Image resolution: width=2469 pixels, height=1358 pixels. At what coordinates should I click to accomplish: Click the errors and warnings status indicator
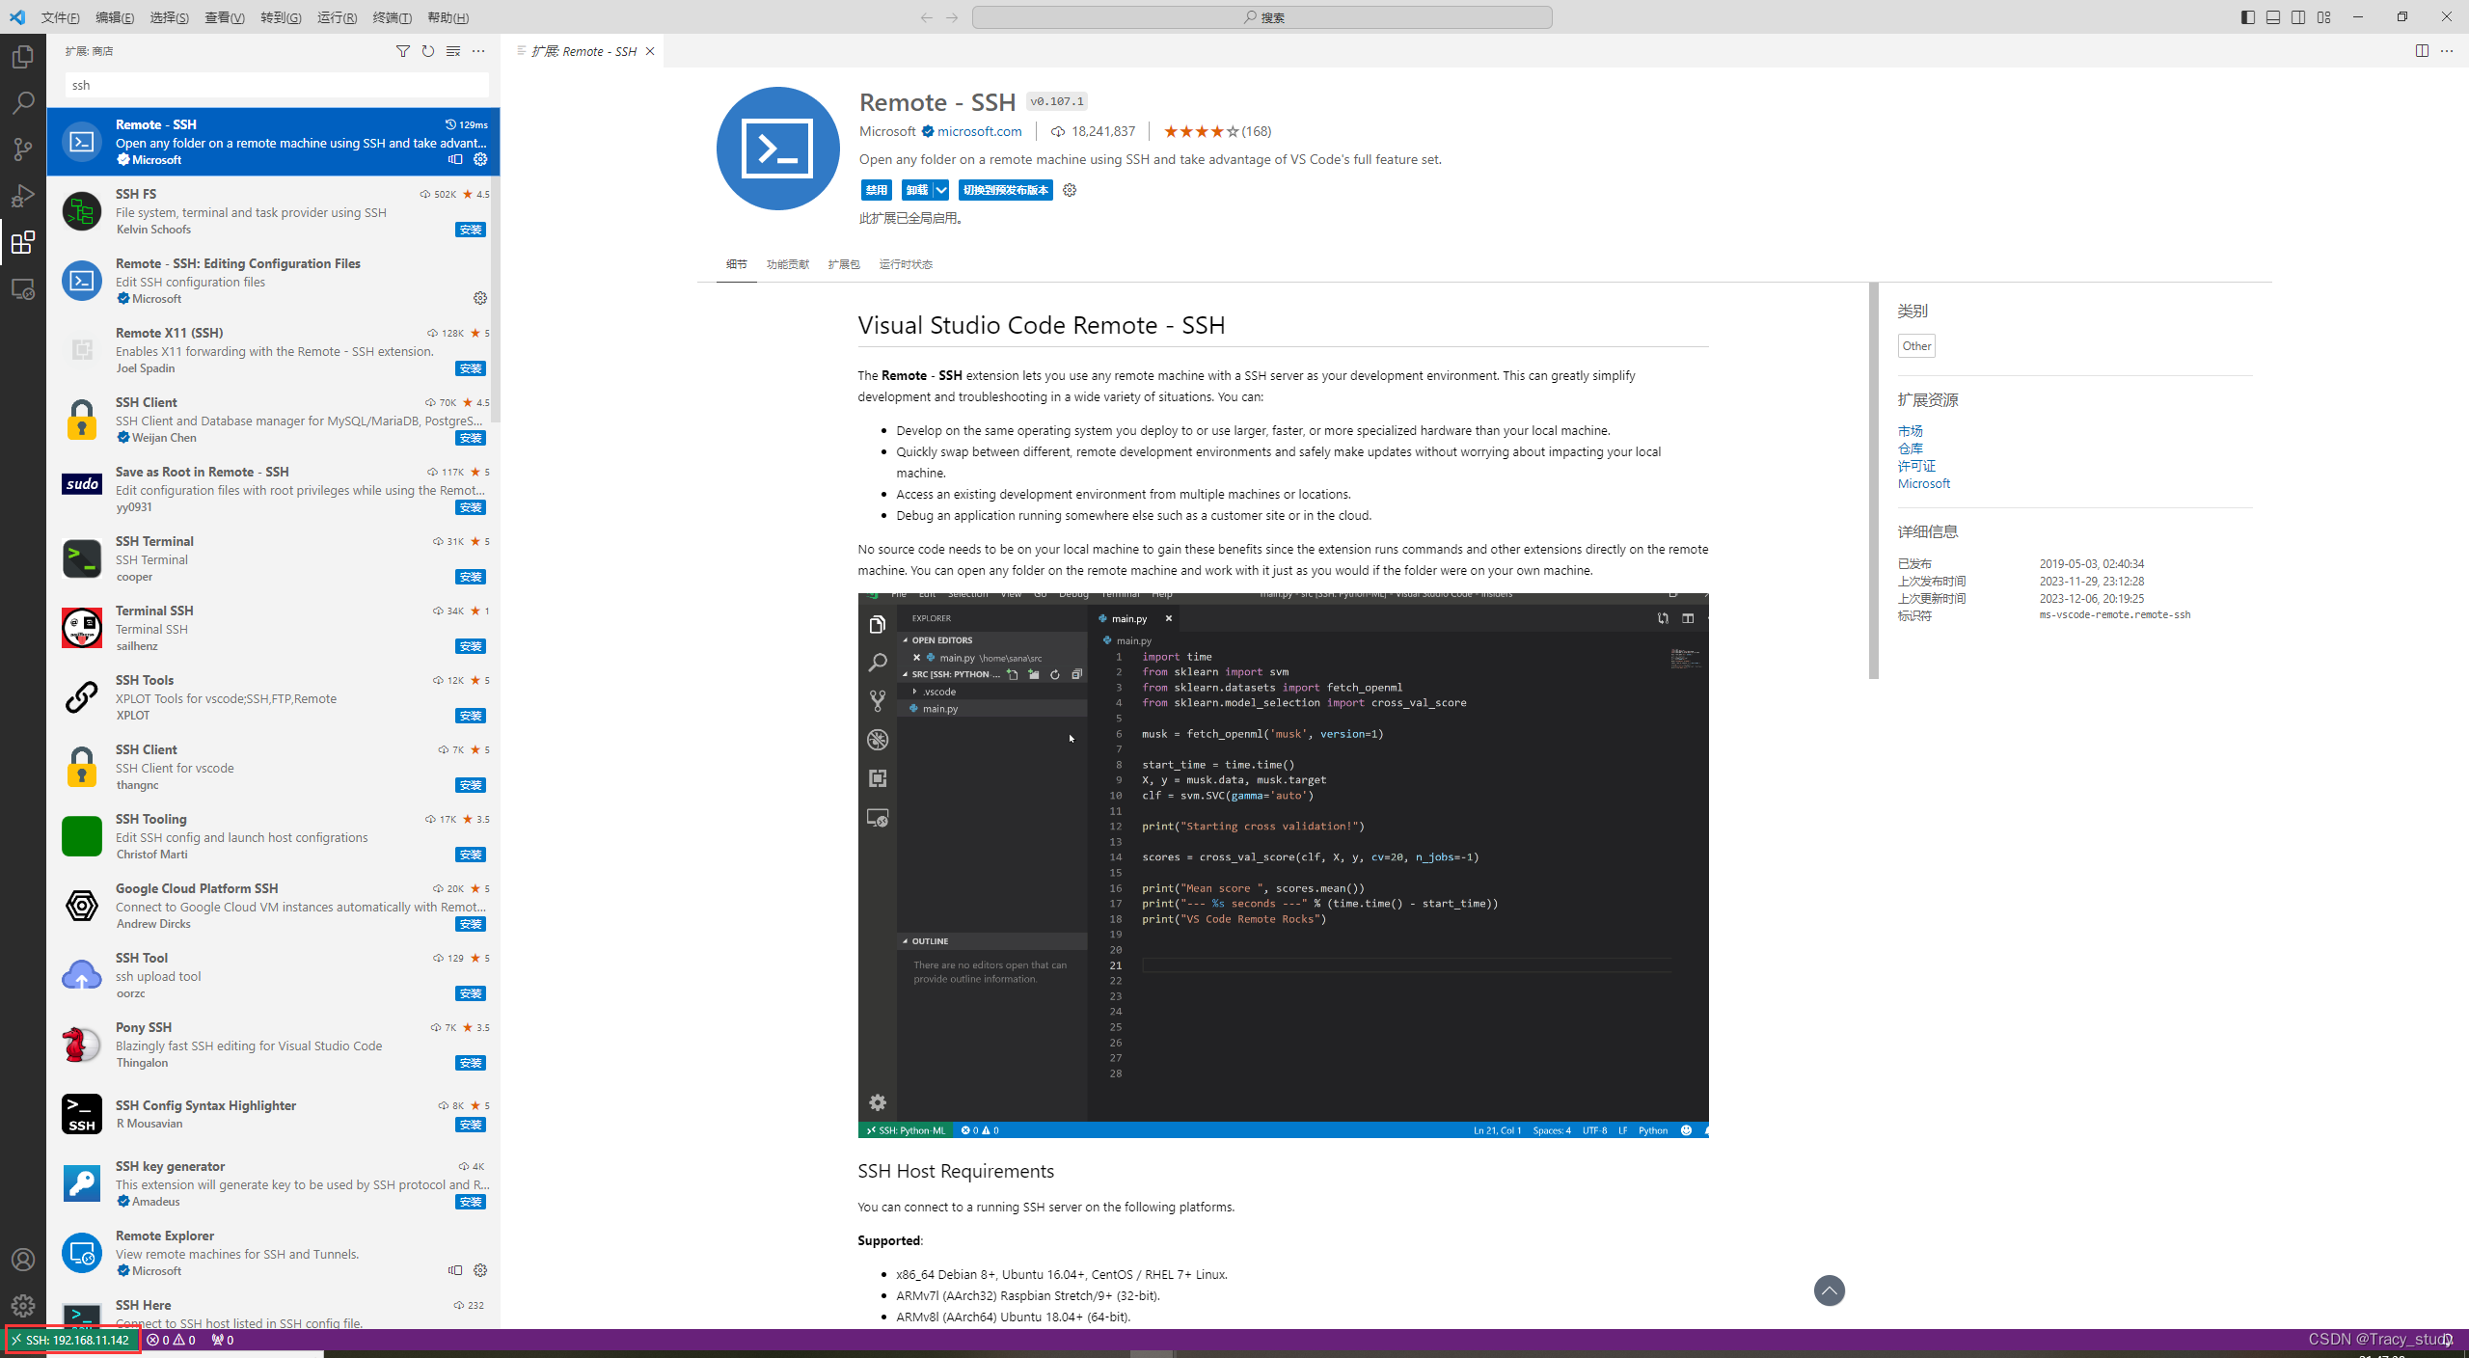[171, 1340]
